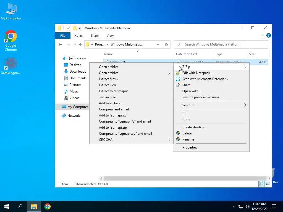Go up one folder level
The width and height of the screenshot is (283, 212).
[81, 44]
